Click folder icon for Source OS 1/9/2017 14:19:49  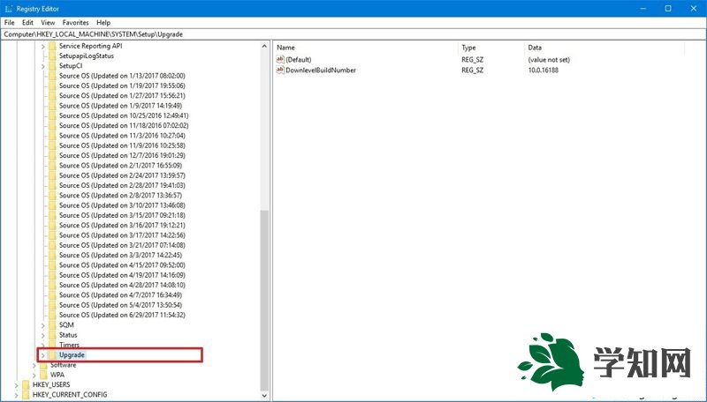[52, 106]
